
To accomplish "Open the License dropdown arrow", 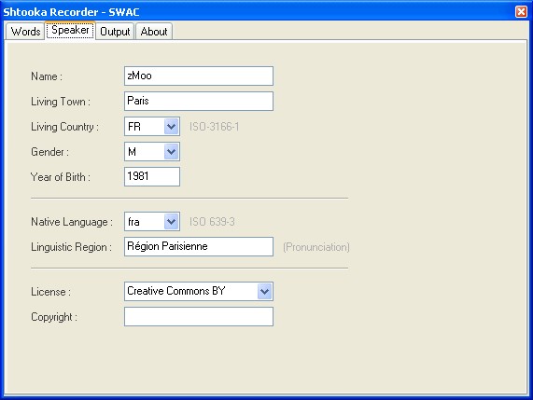I will 264,291.
